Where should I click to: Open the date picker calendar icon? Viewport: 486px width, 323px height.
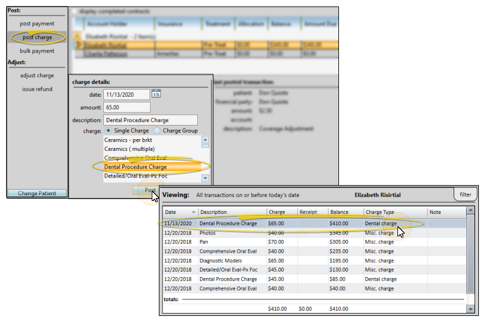(x=156, y=94)
